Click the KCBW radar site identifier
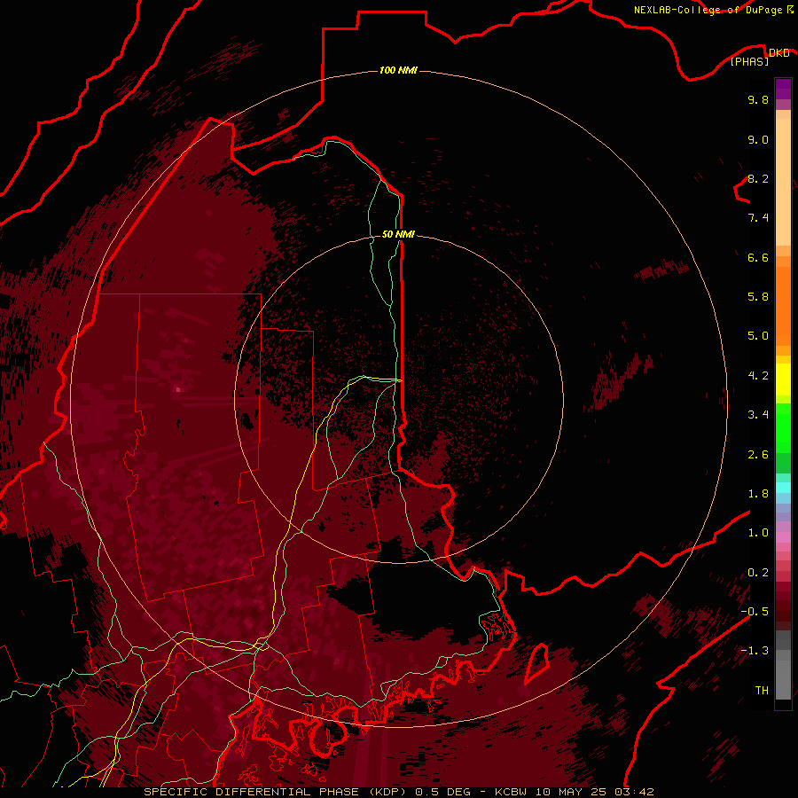798x798 pixels. 511,792
